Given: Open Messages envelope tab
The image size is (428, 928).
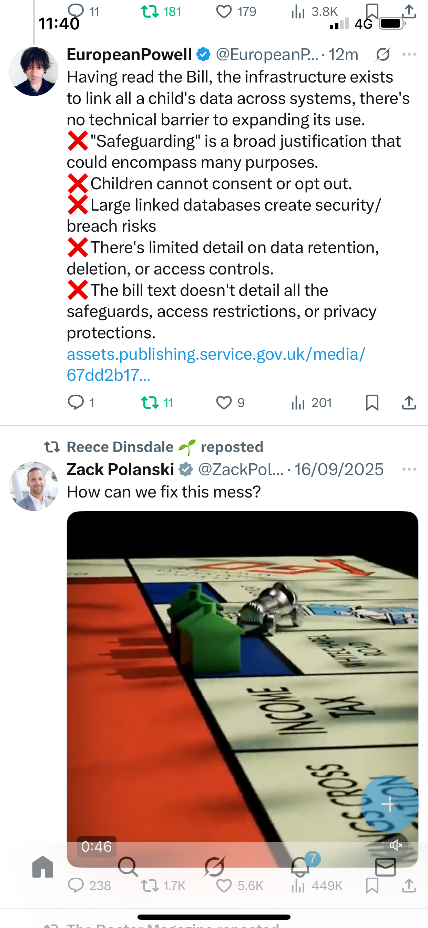Looking at the screenshot, I should point(386,867).
